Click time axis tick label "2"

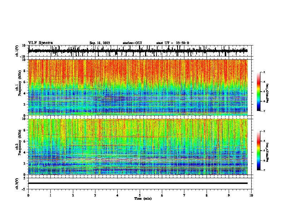73,195
